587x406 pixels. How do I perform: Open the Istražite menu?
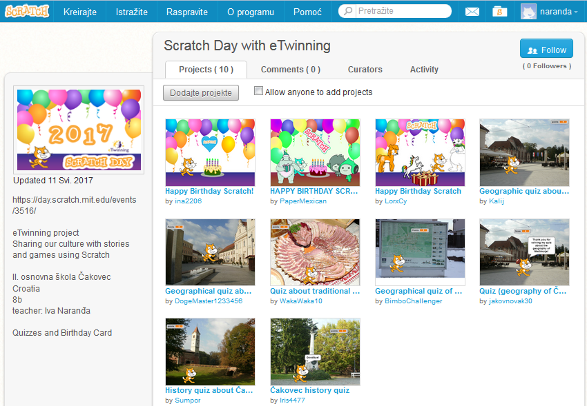pyautogui.click(x=131, y=12)
